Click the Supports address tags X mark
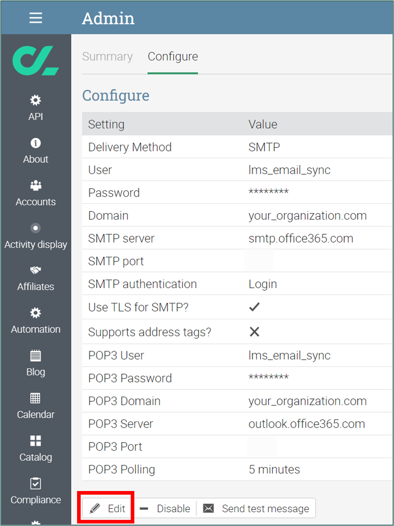The width and height of the screenshot is (394, 526). point(254,332)
